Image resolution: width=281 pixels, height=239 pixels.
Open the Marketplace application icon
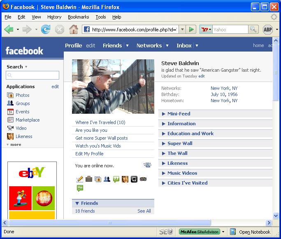[10, 120]
